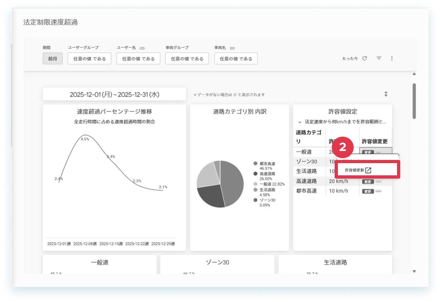The image size is (440, 302).
Task: Click 変更 badge in 都市高速 row
Action: [368, 191]
